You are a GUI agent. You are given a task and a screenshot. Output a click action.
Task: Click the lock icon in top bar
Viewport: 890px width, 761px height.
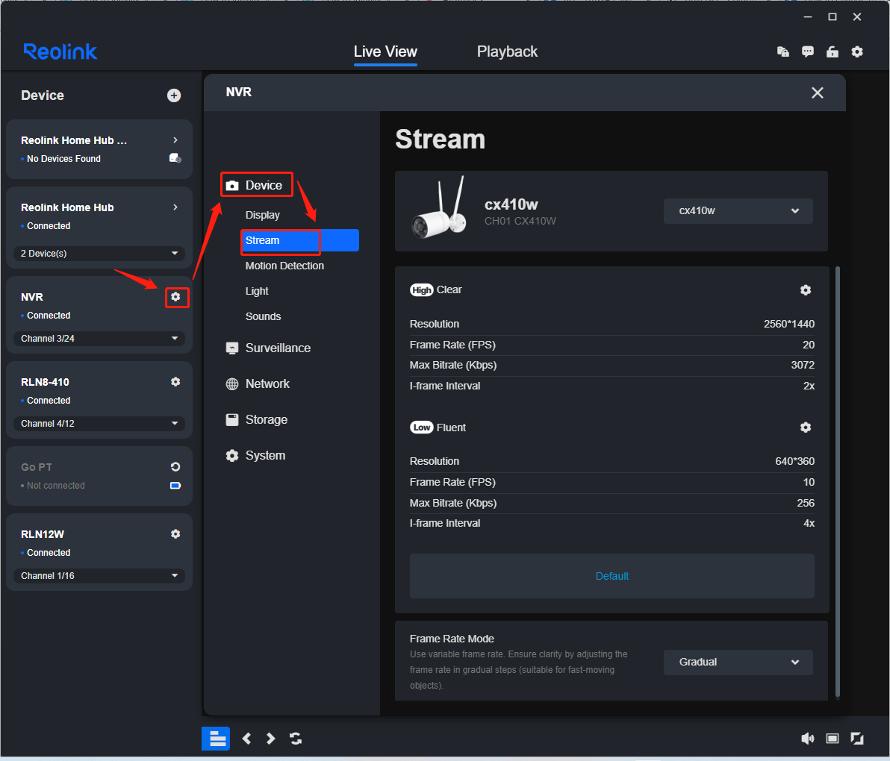(x=832, y=51)
